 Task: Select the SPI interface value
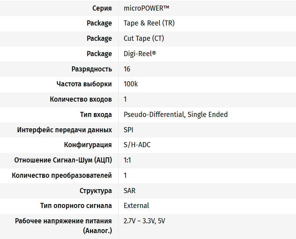click(128, 130)
